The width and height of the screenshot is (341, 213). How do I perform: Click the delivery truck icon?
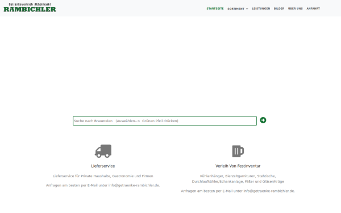[x=103, y=151]
